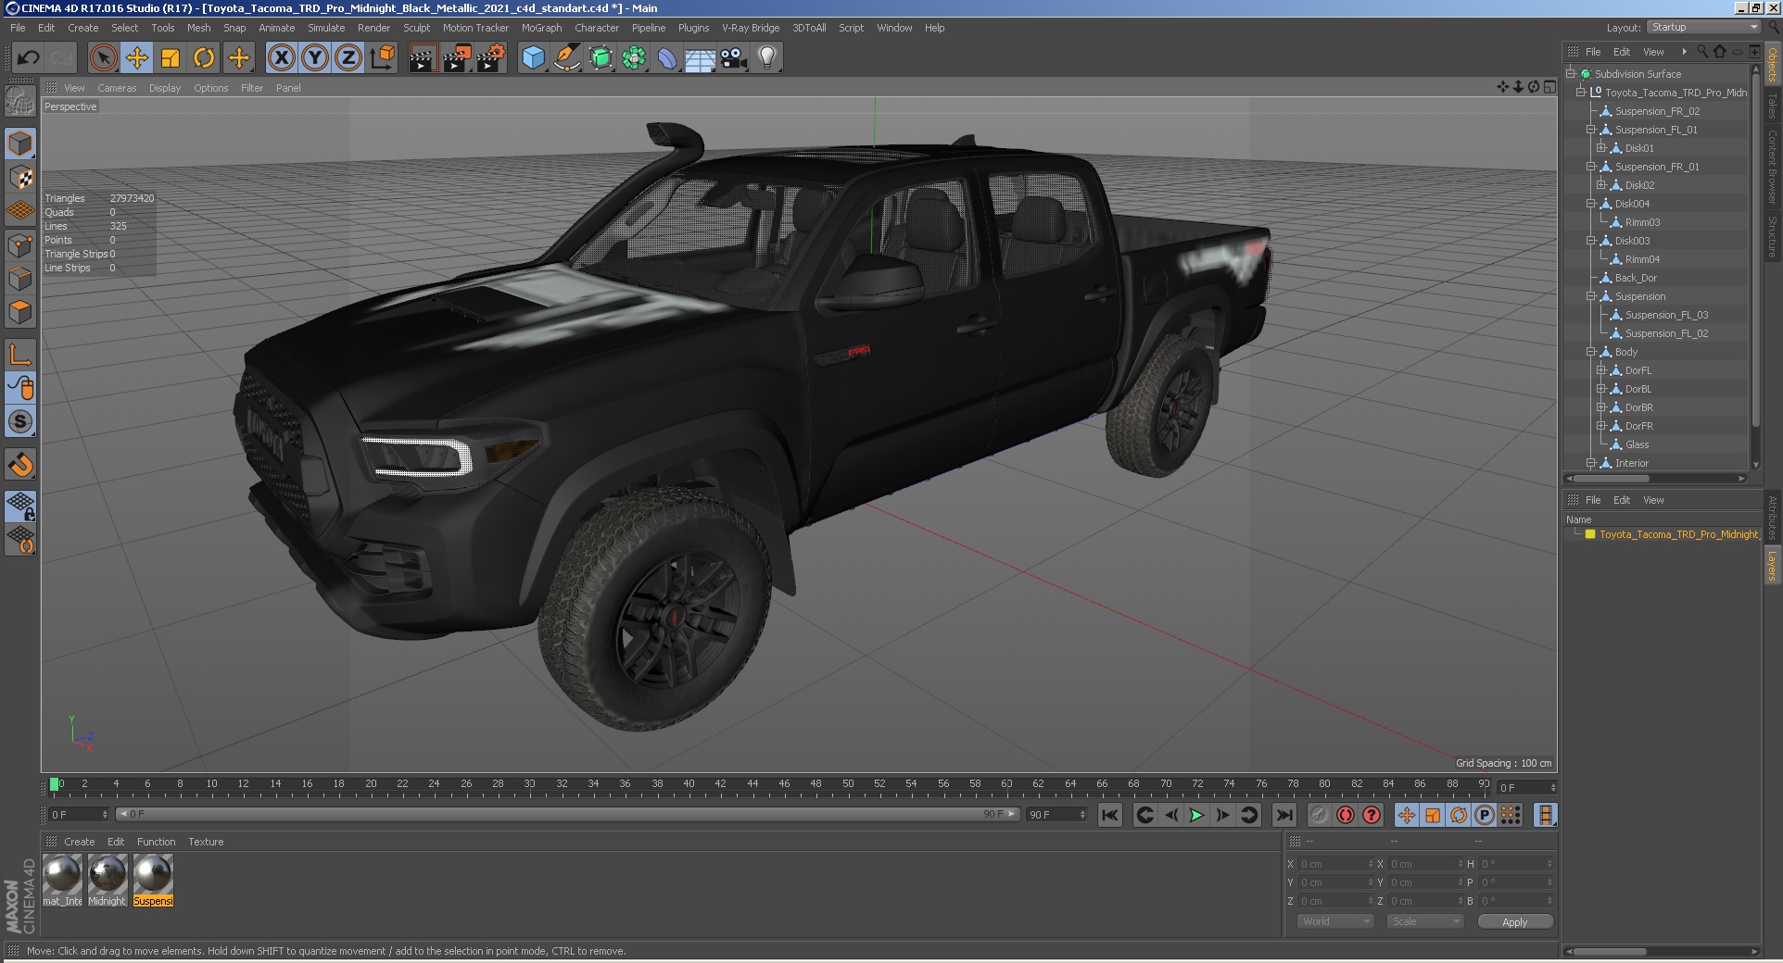Image resolution: width=1783 pixels, height=963 pixels.
Task: Step to next frame
Action: click(1222, 815)
